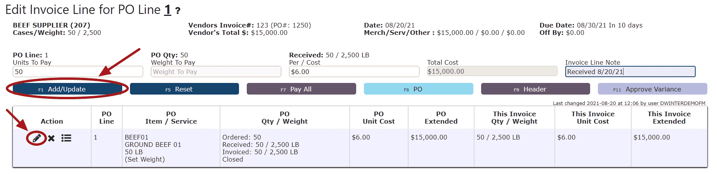Viewport: 717px width, 174px height.
Task: Delete line with the X icon
Action: coord(51,138)
